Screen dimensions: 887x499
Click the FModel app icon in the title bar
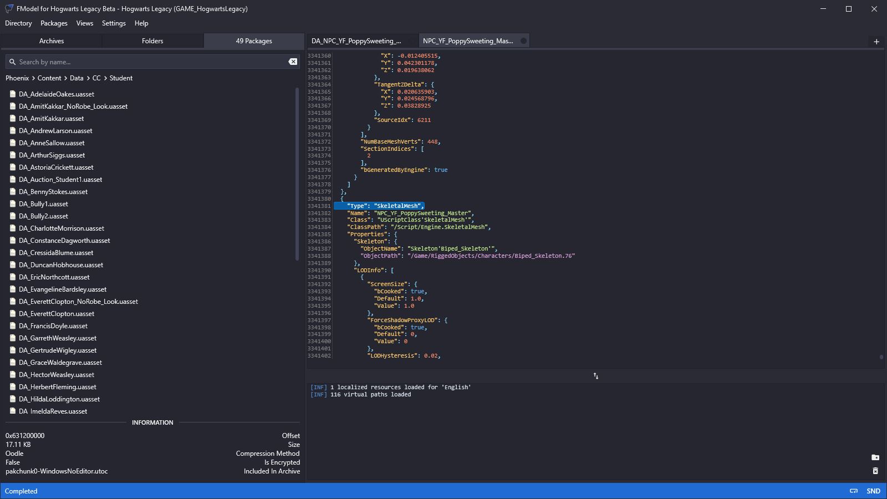click(x=9, y=9)
